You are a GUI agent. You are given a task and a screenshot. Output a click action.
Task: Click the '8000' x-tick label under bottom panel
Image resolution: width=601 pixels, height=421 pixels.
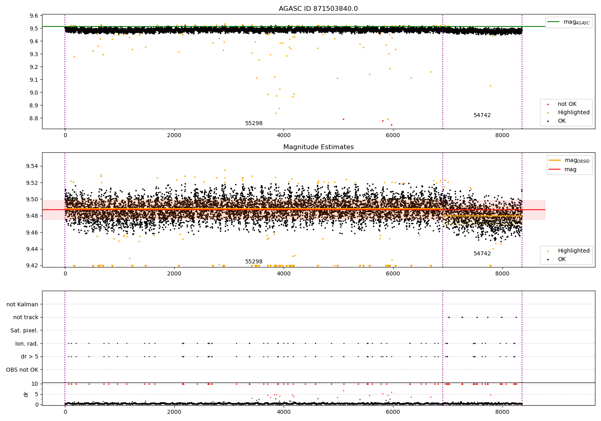pyautogui.click(x=502, y=412)
